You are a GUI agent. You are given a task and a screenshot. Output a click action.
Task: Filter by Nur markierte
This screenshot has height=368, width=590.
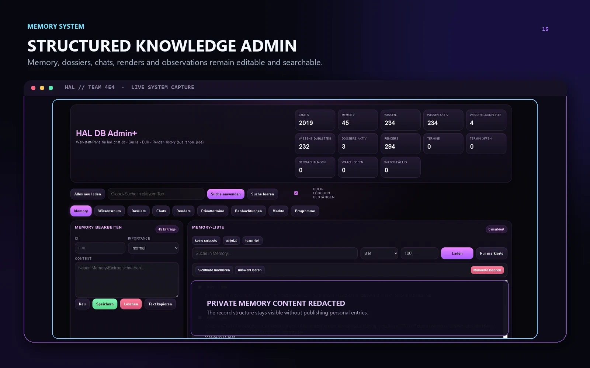pyautogui.click(x=492, y=254)
